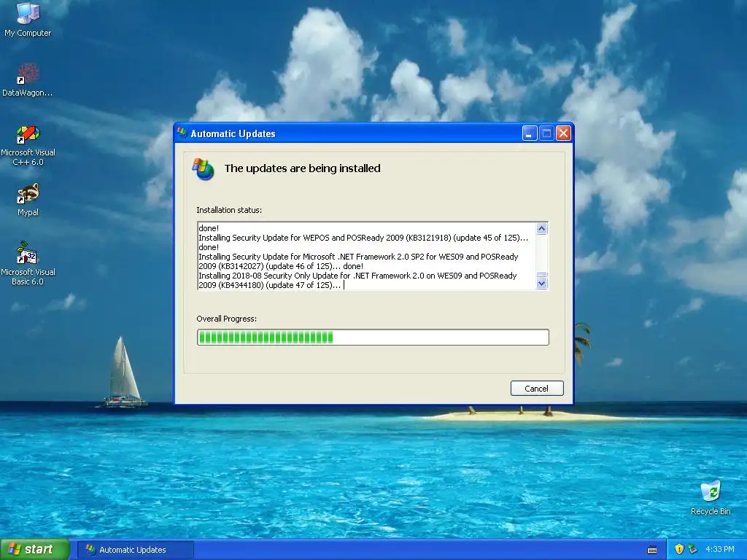The height and width of the screenshot is (560, 747).
Task: Click the KB4344180 update 47 text
Action: click(357, 281)
